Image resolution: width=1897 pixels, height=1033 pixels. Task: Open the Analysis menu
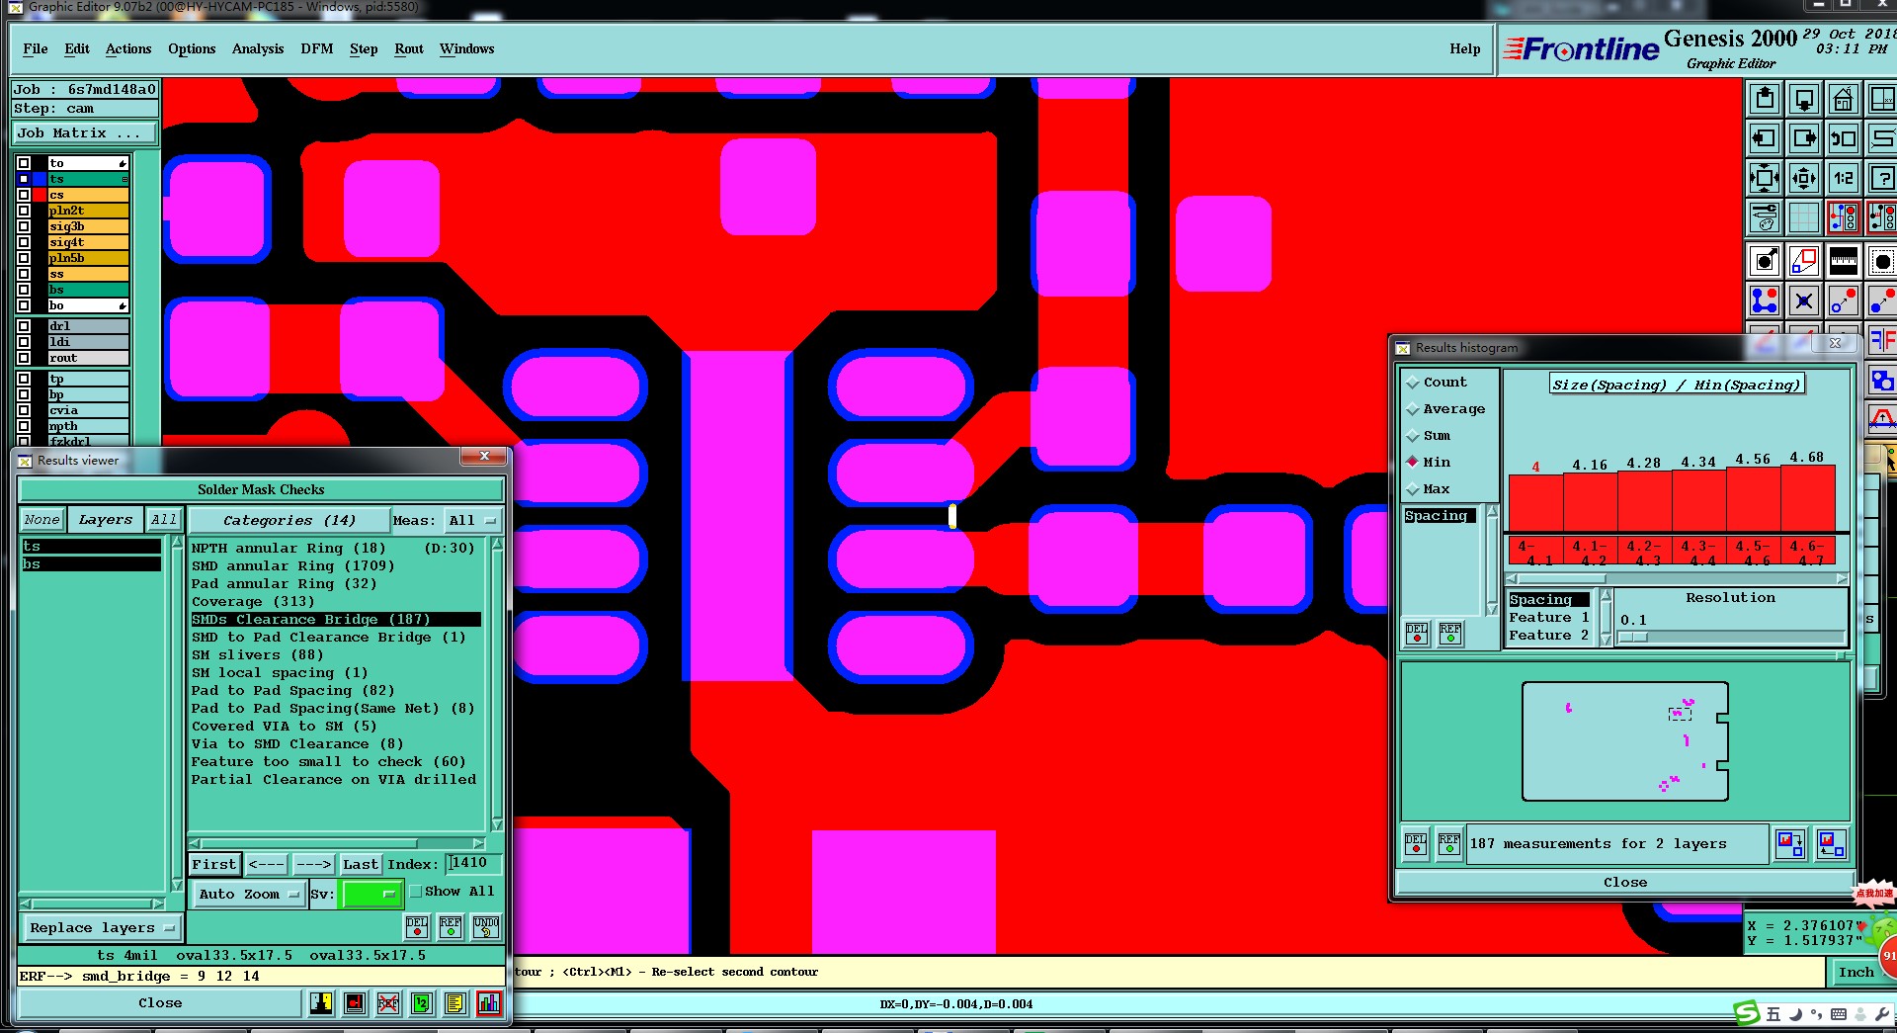(x=258, y=49)
